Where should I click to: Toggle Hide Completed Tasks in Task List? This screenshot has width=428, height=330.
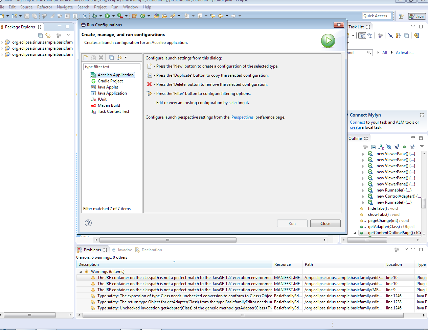(391, 35)
